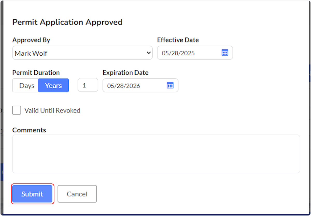Submit the permit approval
Image resolution: width=311 pixels, height=216 pixels.
[32, 194]
